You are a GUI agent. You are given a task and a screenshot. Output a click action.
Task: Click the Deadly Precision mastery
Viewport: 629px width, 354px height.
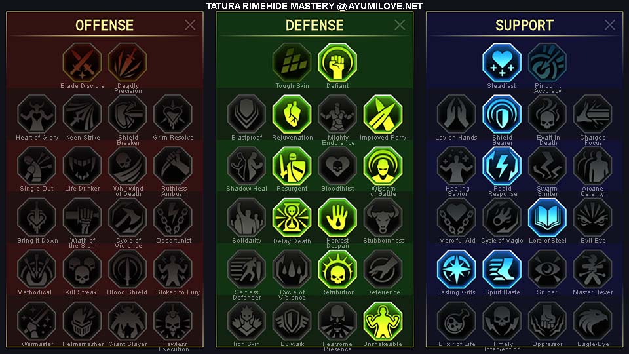pyautogui.click(x=128, y=62)
